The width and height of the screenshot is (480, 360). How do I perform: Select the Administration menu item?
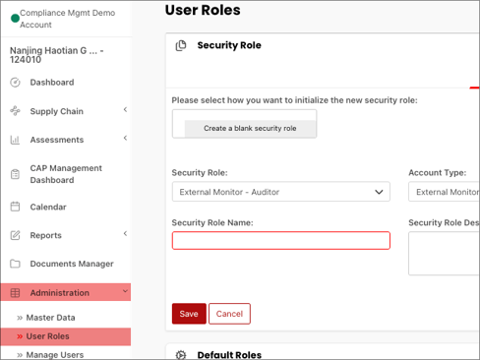point(66,292)
